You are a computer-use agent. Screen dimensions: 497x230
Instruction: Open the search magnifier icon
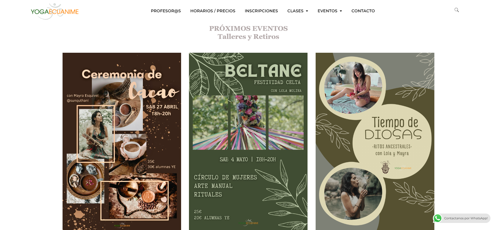456,10
